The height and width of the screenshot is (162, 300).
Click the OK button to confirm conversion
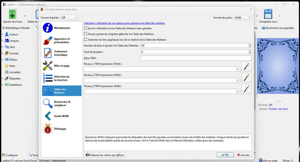225,155
